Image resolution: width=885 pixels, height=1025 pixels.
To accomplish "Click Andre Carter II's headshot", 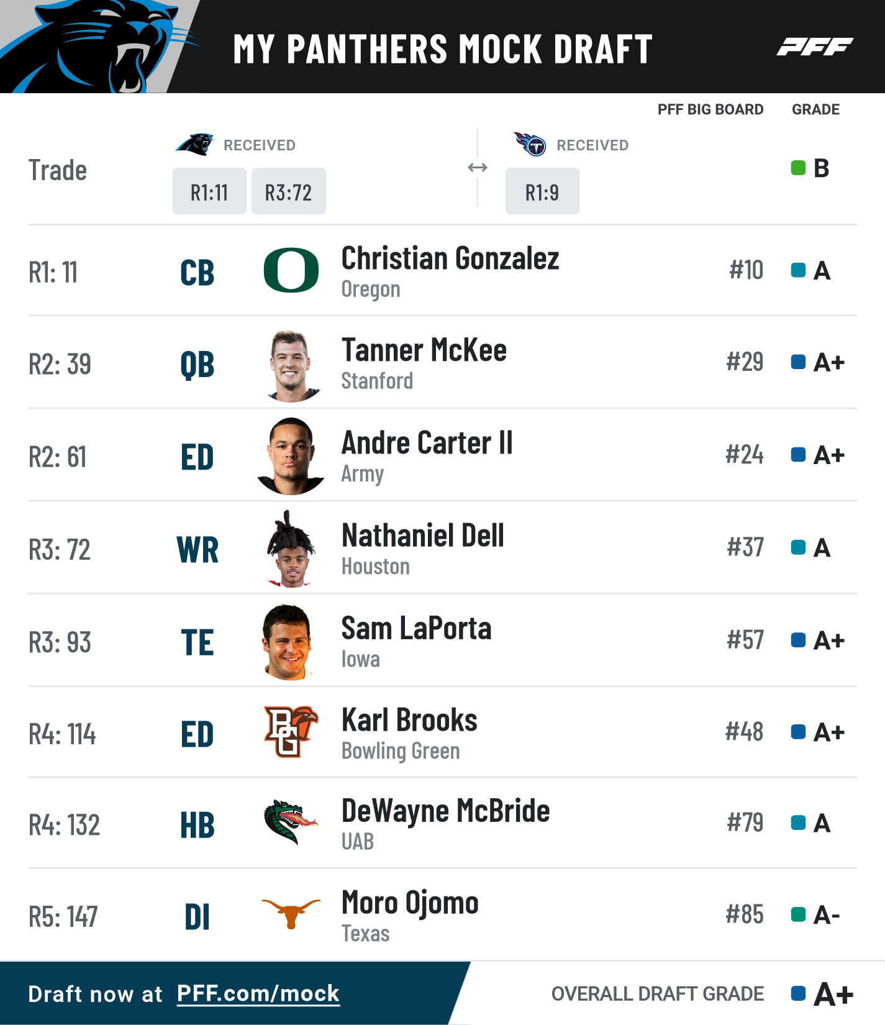I will 291,457.
